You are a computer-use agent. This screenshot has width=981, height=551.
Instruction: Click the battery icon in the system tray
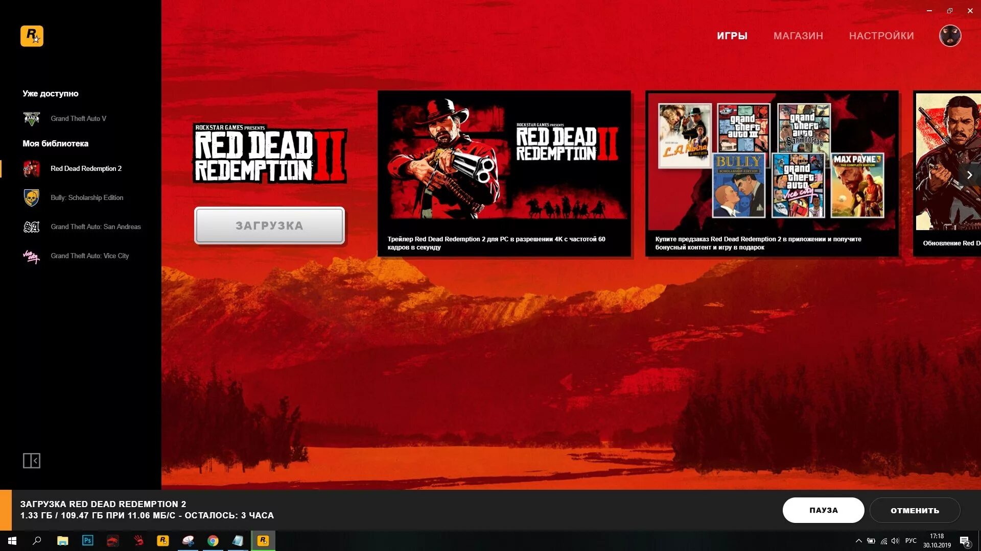(871, 541)
